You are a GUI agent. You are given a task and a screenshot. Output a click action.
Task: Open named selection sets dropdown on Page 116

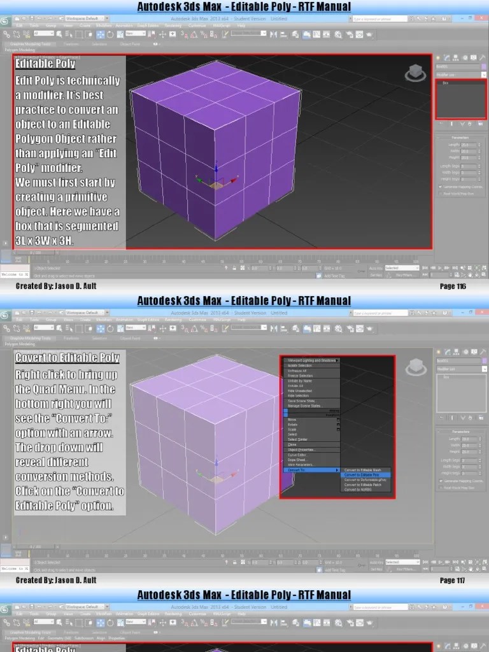click(248, 33)
